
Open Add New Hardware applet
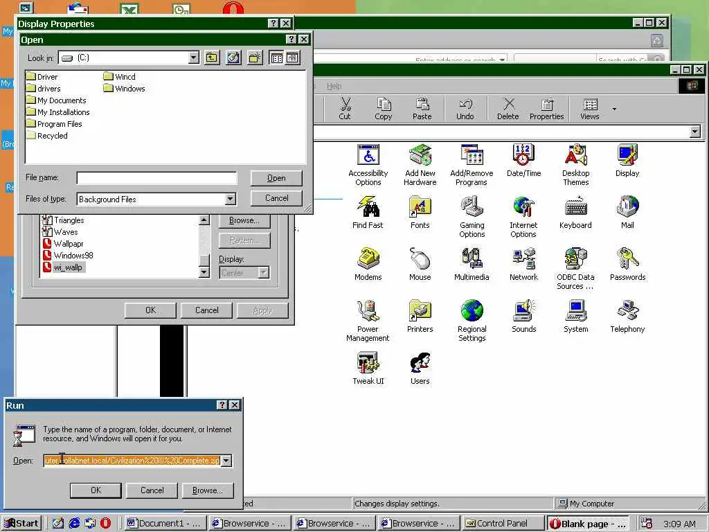point(420,165)
